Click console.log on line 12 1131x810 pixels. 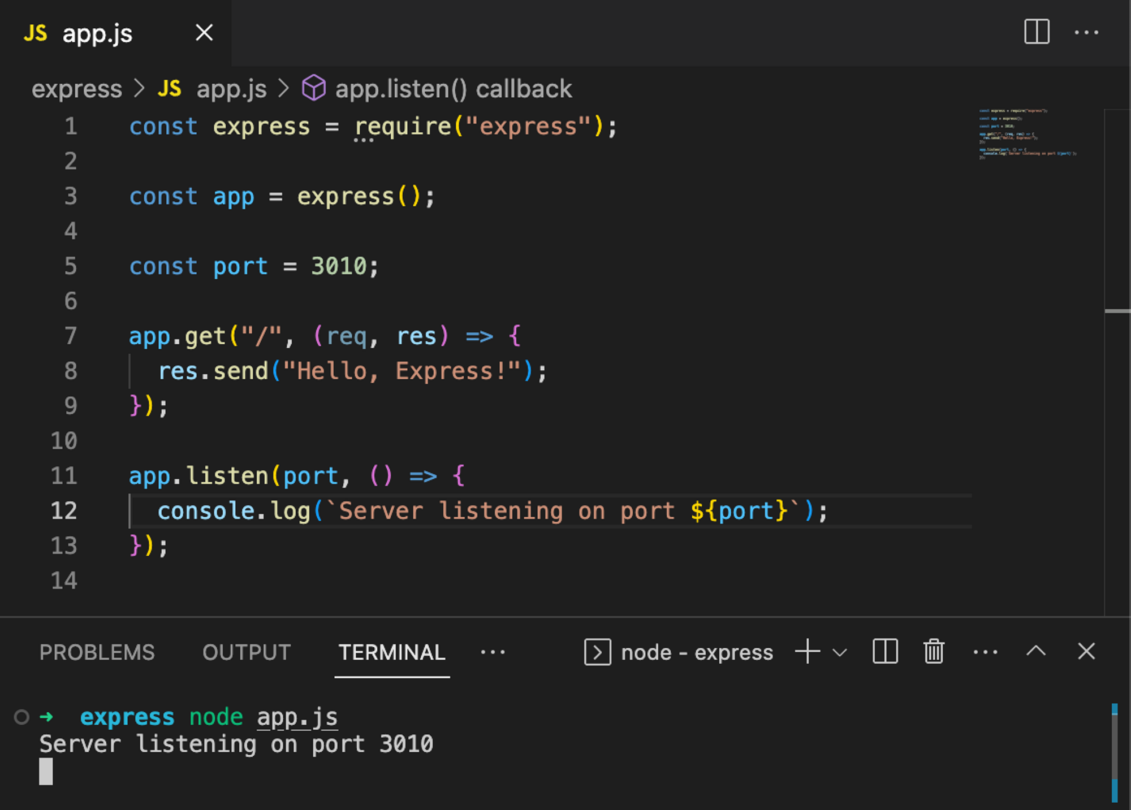tap(234, 511)
